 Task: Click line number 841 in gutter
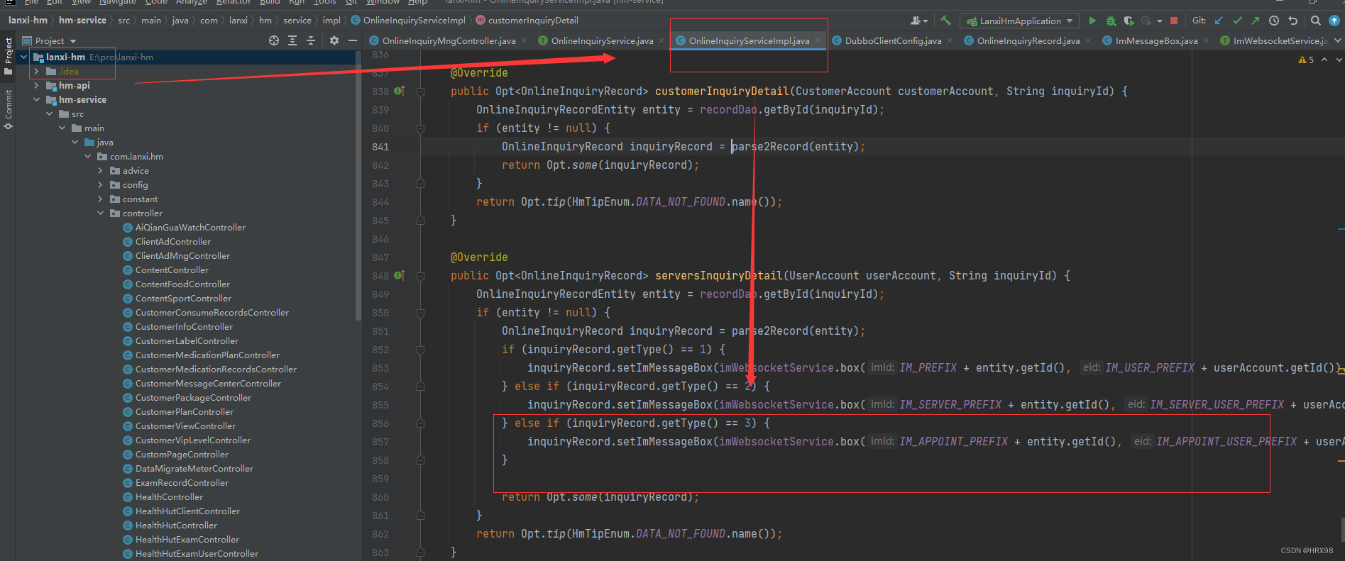click(380, 147)
